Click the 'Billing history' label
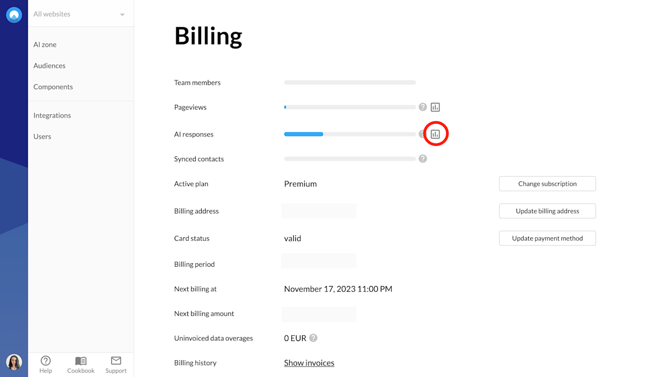 pyautogui.click(x=195, y=363)
